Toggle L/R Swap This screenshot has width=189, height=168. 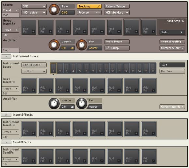117,48
